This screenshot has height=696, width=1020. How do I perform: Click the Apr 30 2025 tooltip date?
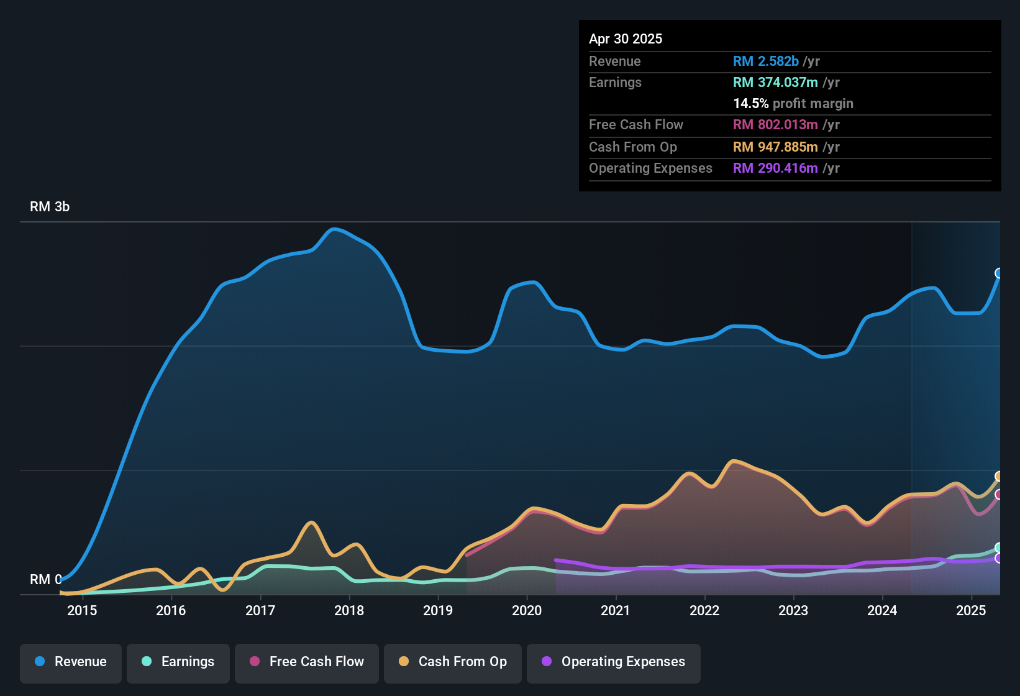(x=626, y=39)
